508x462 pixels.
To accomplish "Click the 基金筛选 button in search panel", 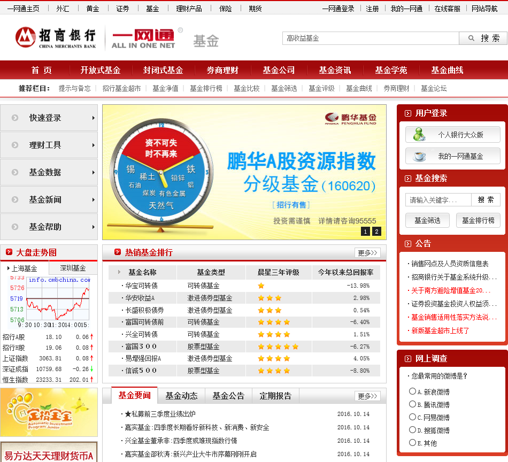I will pos(427,221).
